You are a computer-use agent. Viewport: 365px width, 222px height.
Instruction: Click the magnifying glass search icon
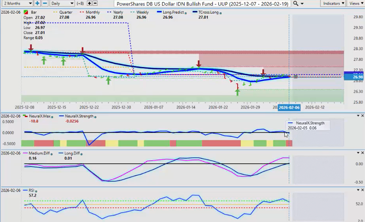coord(296,3)
